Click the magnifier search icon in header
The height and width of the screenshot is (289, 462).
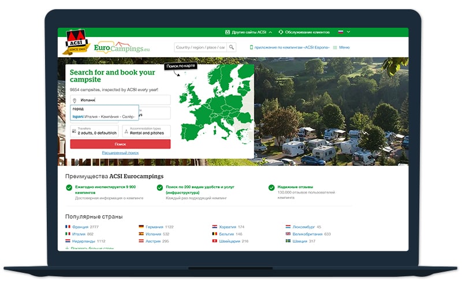tap(232, 47)
